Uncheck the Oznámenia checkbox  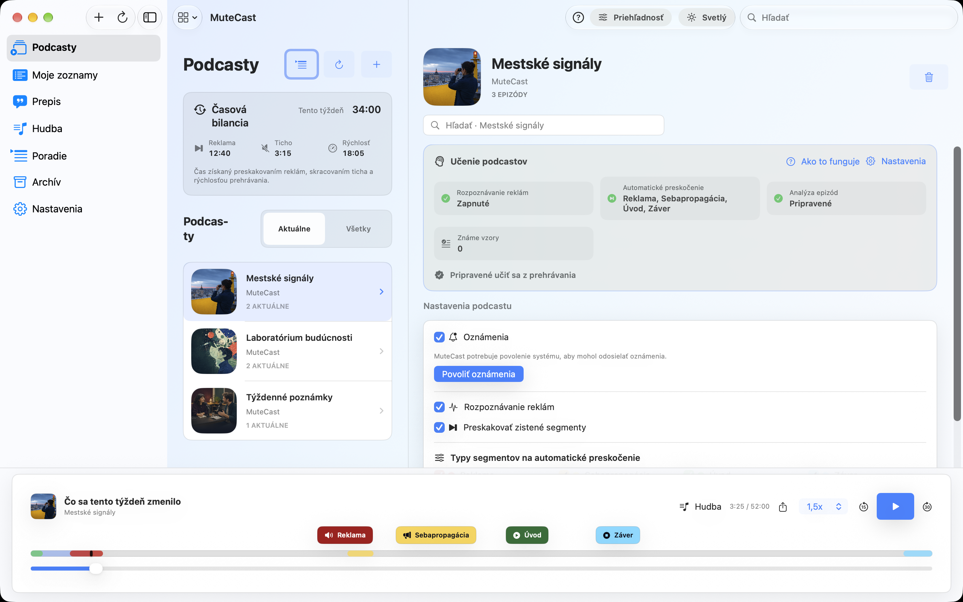point(439,337)
